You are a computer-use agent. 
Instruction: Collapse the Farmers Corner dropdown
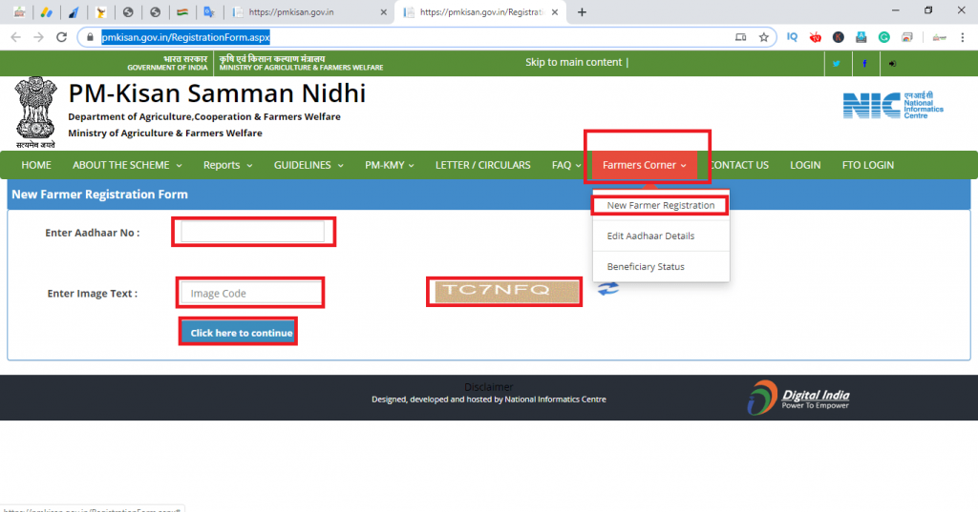[x=645, y=165]
